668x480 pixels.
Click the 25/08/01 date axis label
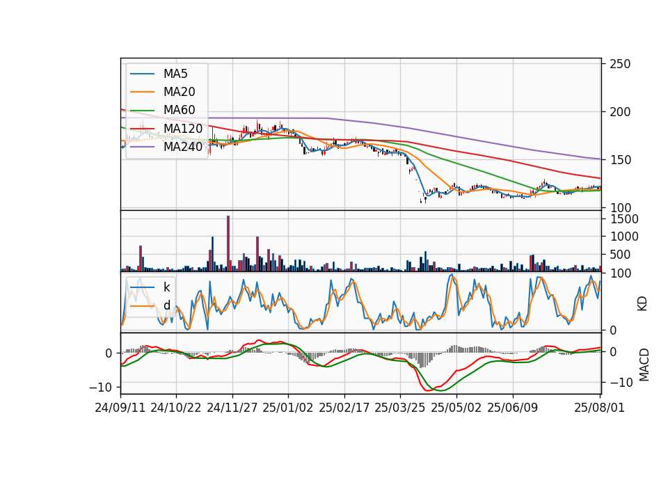599,408
